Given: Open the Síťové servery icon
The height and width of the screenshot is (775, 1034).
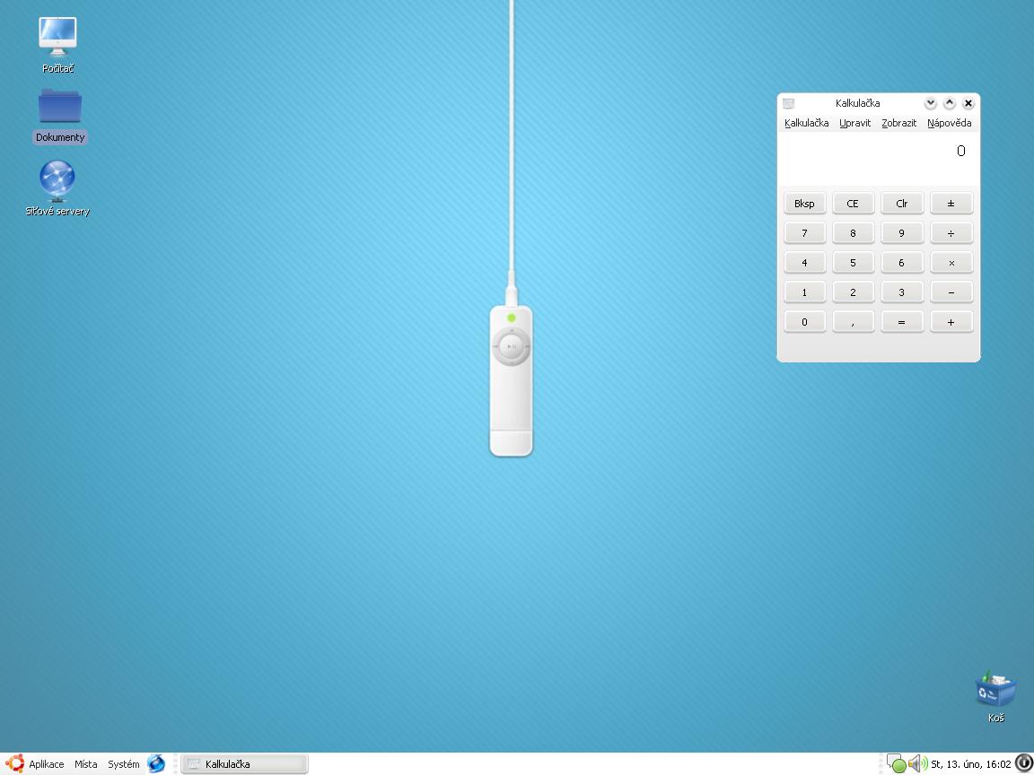Looking at the screenshot, I should click(57, 187).
